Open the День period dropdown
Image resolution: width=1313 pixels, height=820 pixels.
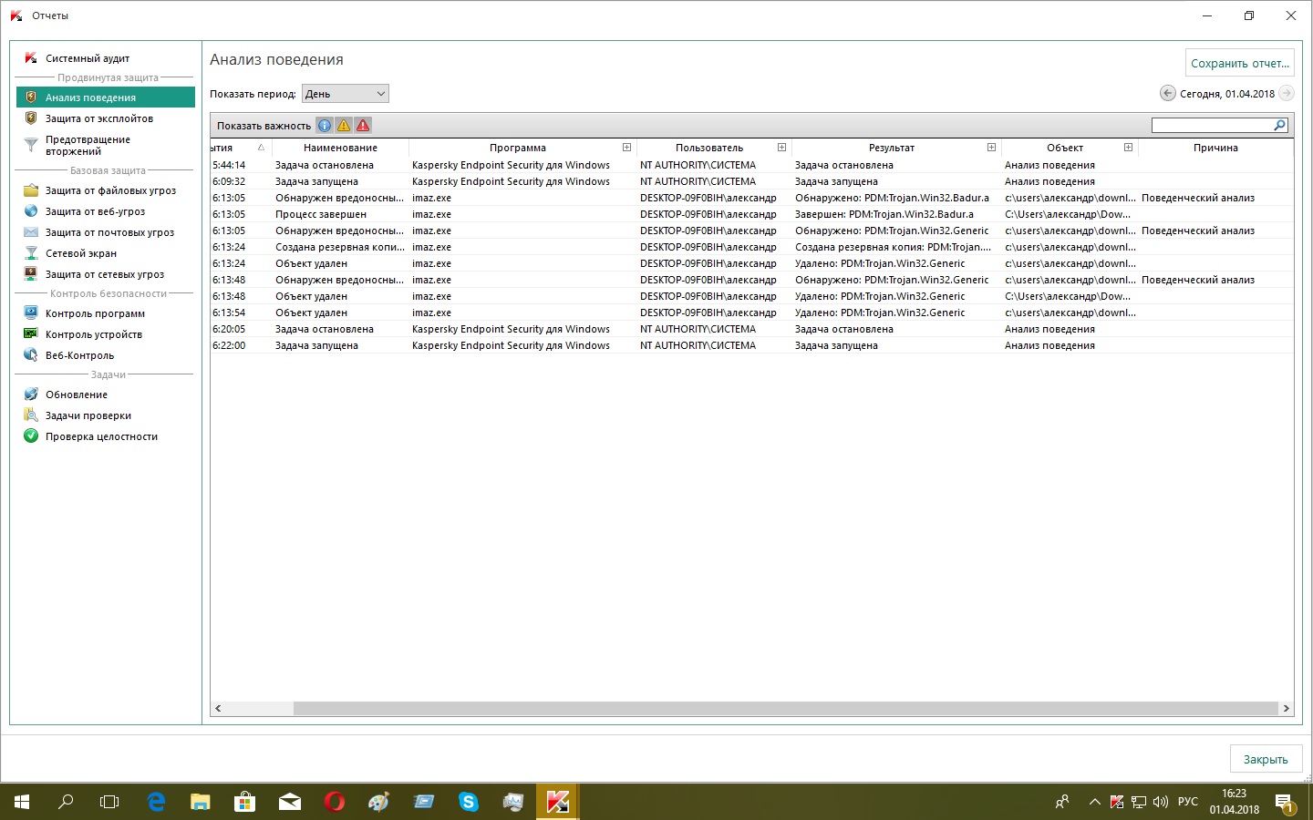346,94
